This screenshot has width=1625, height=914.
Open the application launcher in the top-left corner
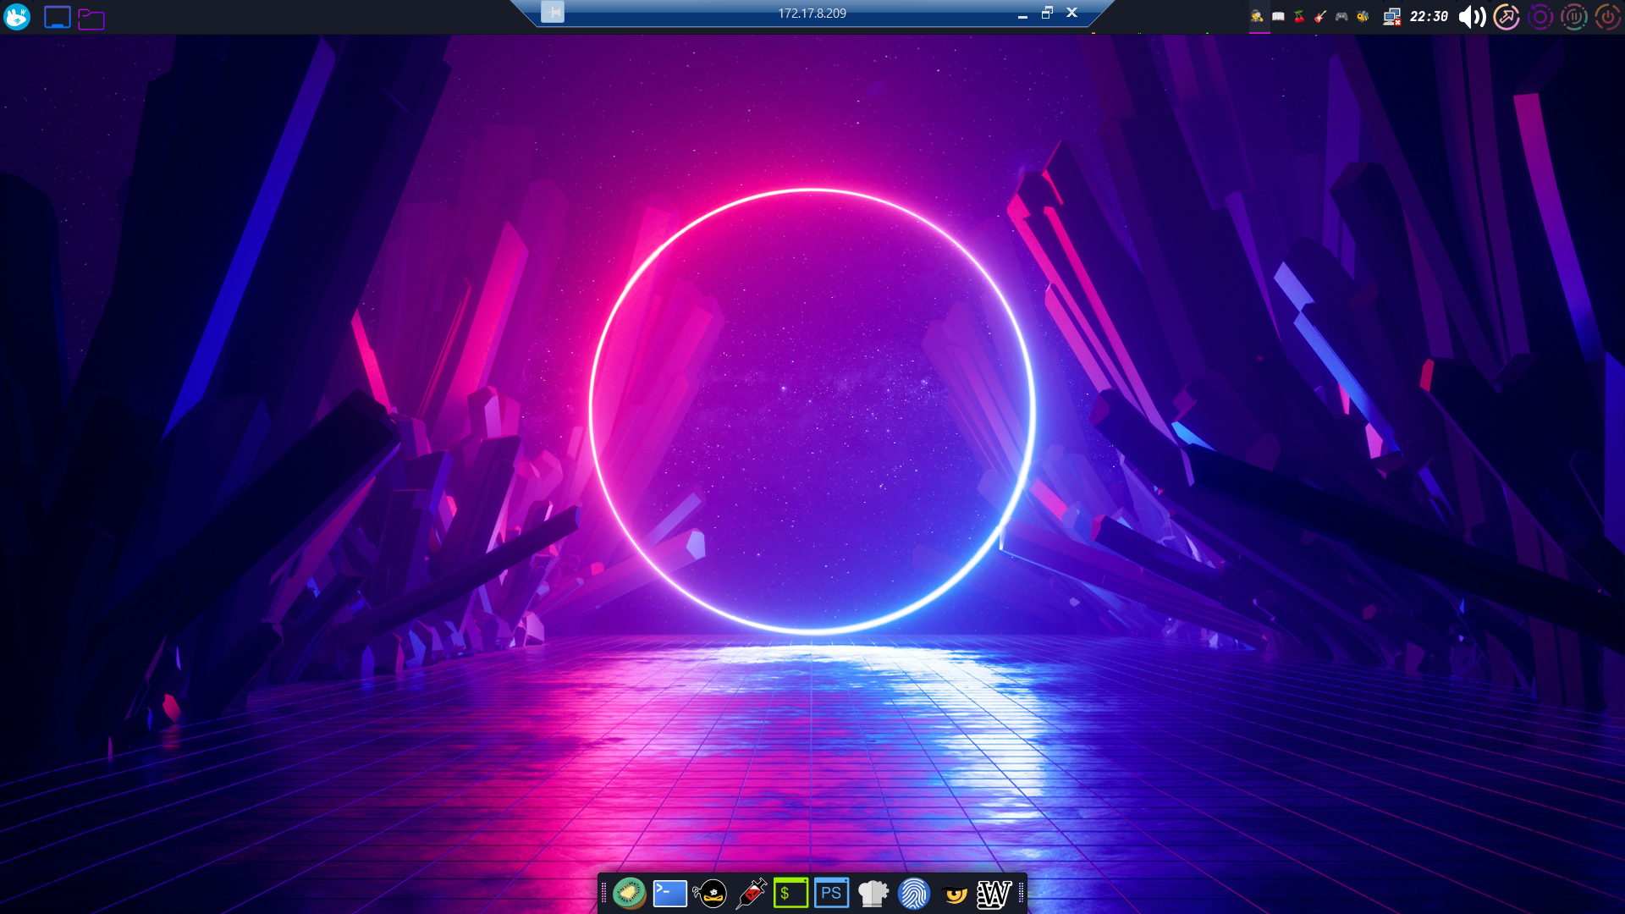coord(18,17)
